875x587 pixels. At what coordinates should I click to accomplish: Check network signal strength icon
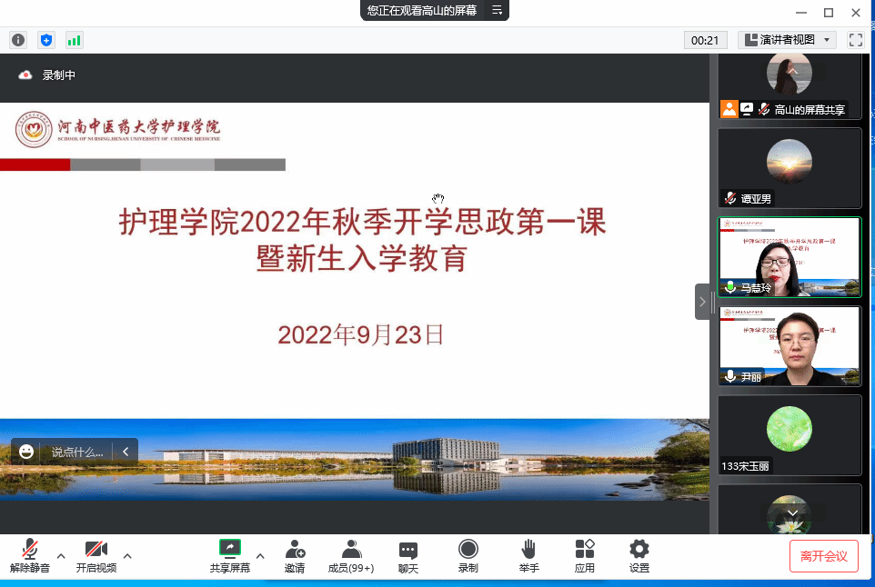[x=74, y=40]
